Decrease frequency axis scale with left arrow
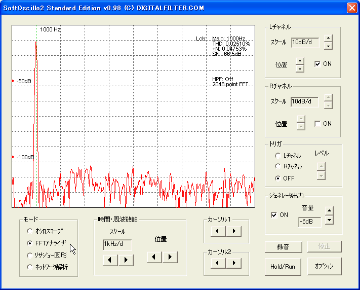 [x=110, y=260]
